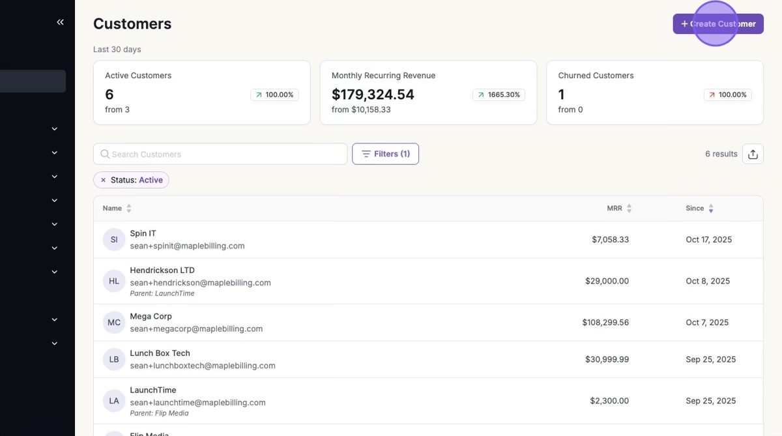Image resolution: width=782 pixels, height=436 pixels.
Task: Click the LA avatar for LaunchTime
Action: 114,401
